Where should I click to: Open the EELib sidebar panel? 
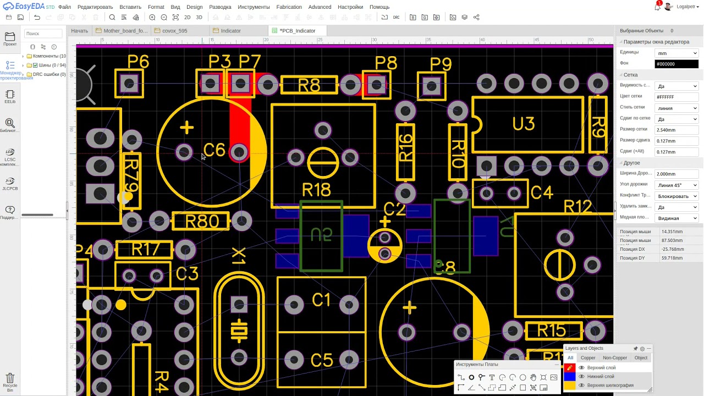[x=10, y=97]
